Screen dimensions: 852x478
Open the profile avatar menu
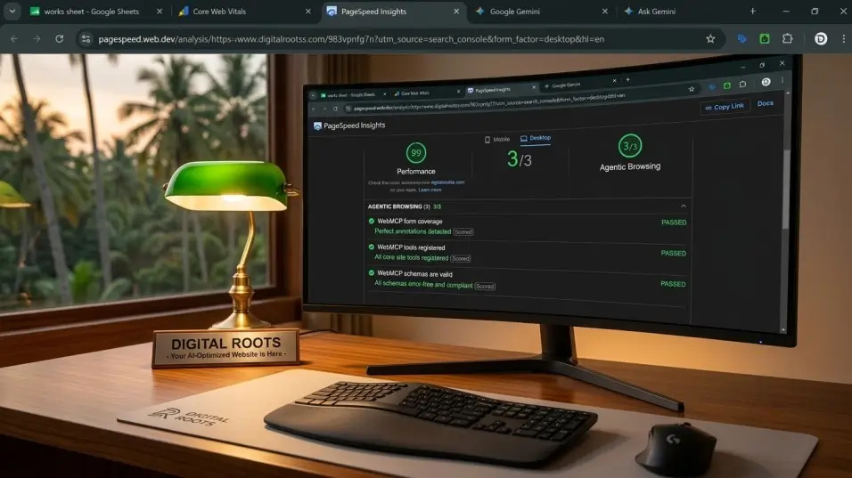821,39
